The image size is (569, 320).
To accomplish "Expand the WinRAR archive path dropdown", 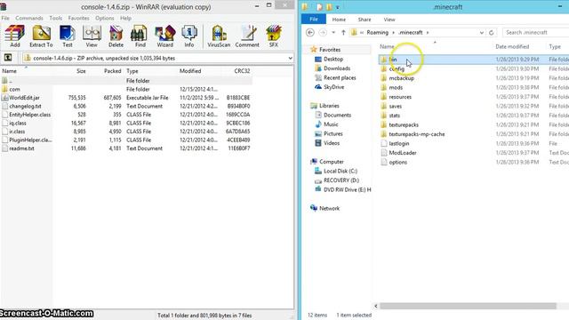I will (x=290, y=58).
